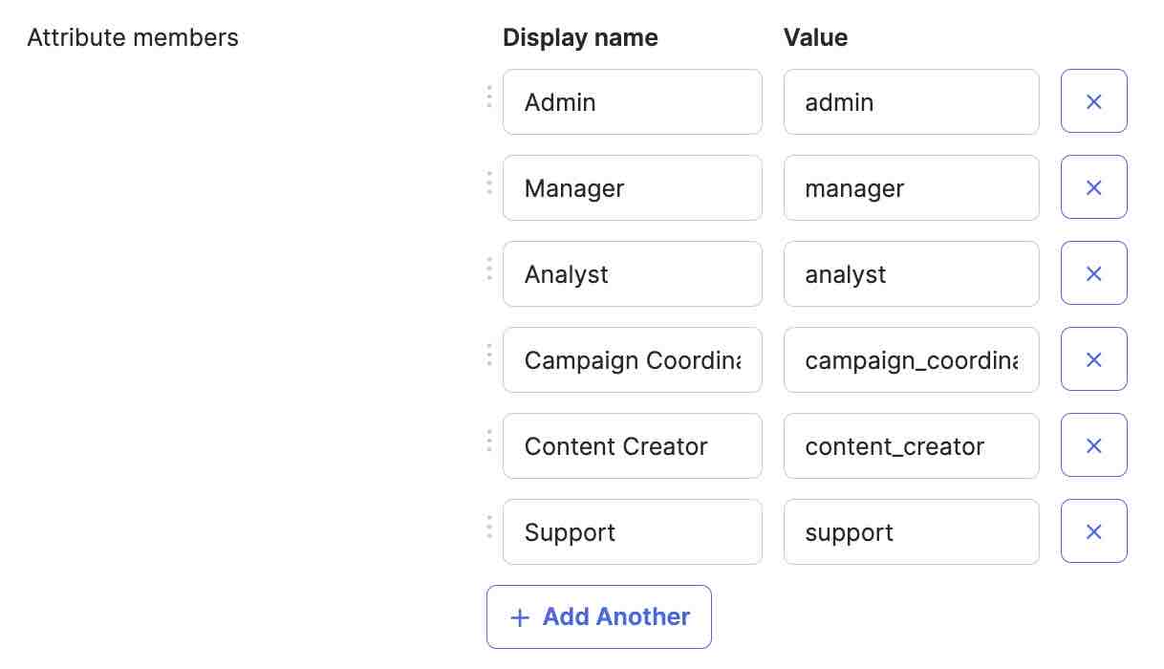Click the Analyst display name field
The height and width of the screenshot is (669, 1164).
[632, 273]
